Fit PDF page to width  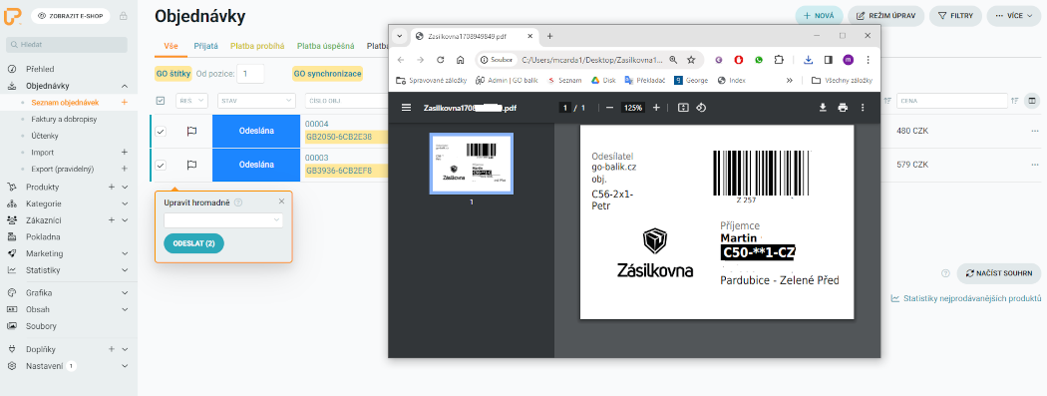[682, 108]
